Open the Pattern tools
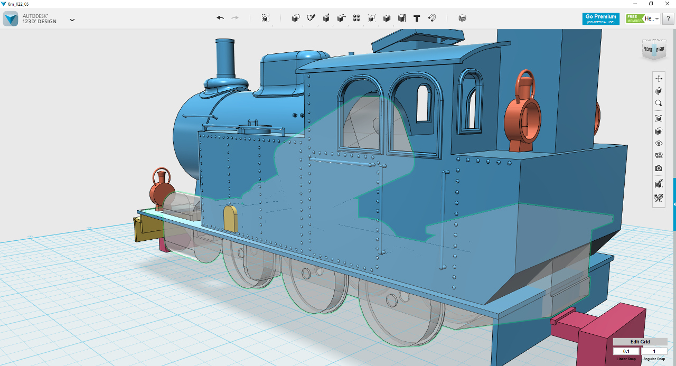676x366 pixels. (356, 18)
